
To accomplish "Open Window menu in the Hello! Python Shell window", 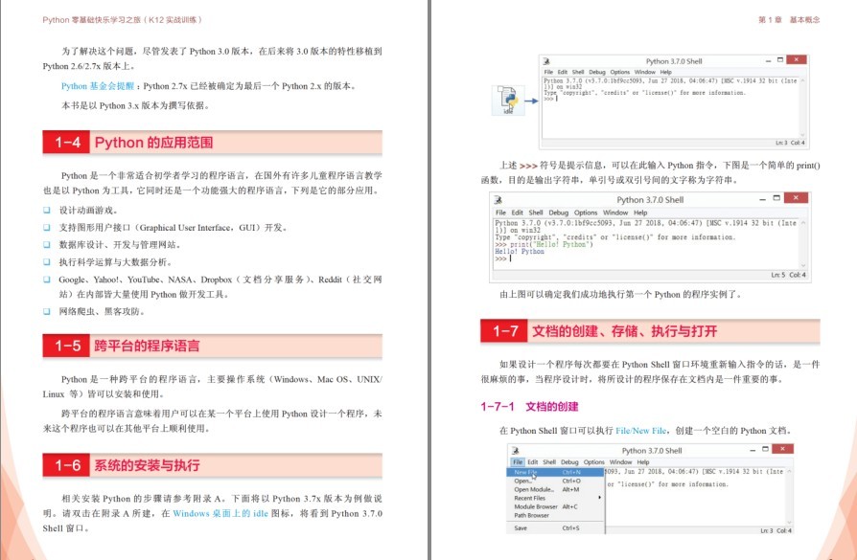I will coord(614,213).
